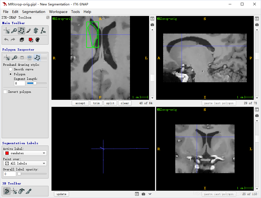
Task: Click the trim button
Action: (96, 103)
